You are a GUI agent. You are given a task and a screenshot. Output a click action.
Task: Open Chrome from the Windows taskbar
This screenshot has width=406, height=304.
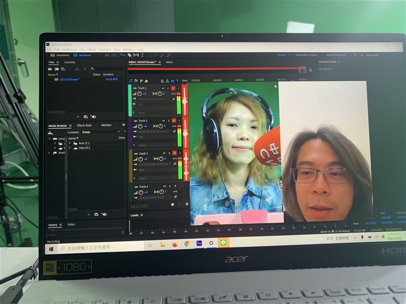pyautogui.click(x=187, y=244)
